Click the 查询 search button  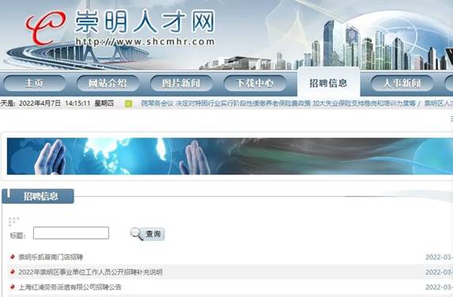click(x=148, y=234)
